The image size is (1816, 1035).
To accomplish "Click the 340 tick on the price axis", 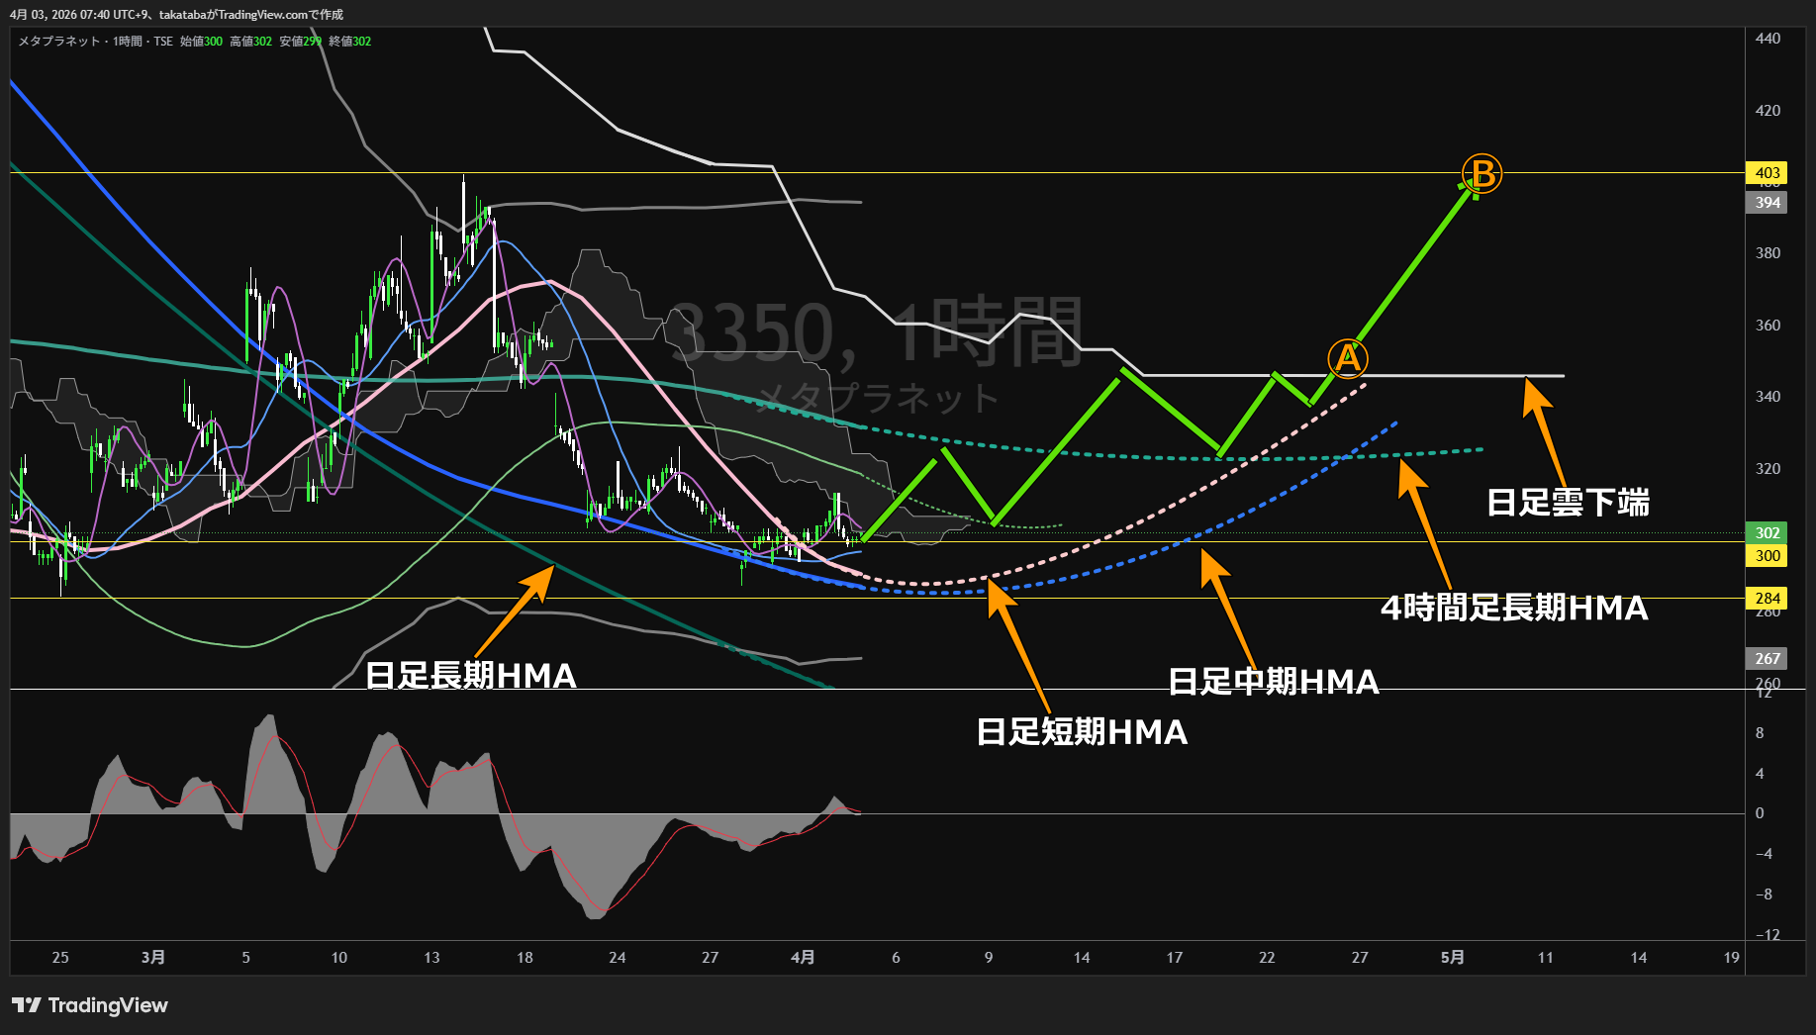I will point(1768,397).
